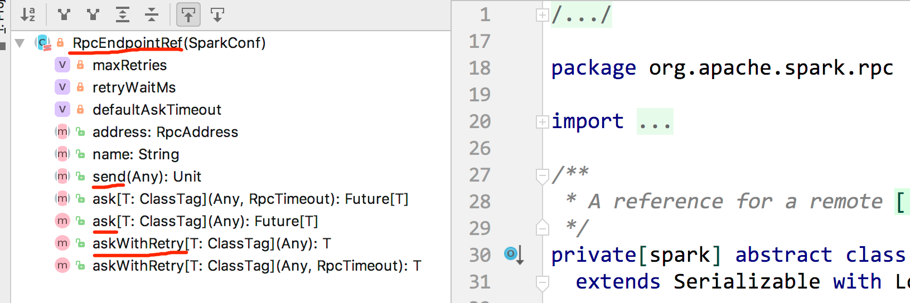
Task: Select ask[T: ClassTag](Any, RpcTimeout): Future[T]
Action: click(250, 199)
